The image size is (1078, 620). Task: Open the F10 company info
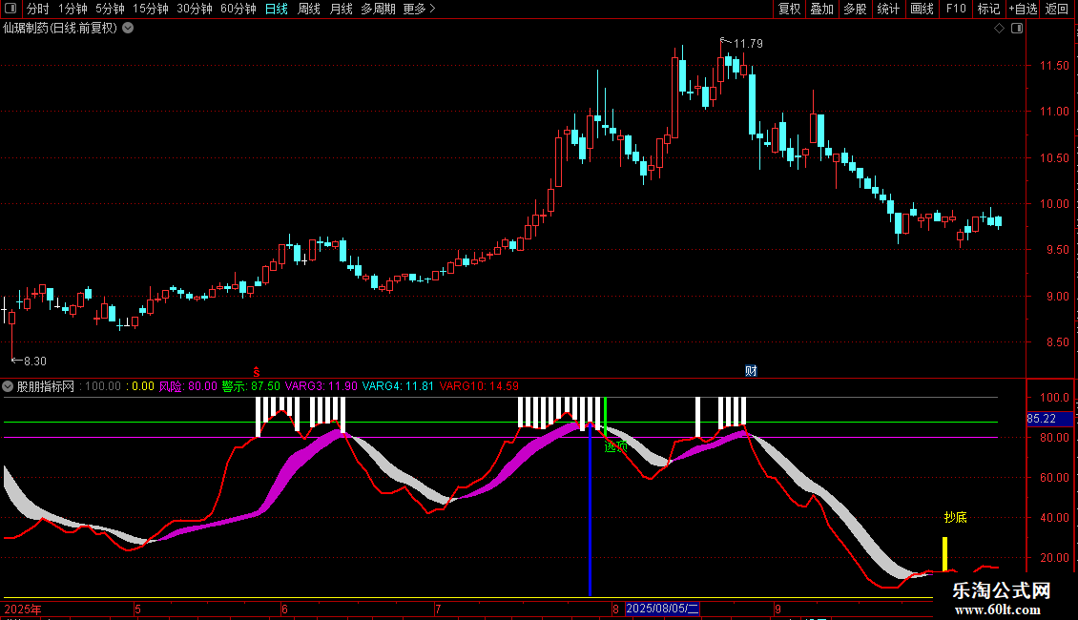pyautogui.click(x=955, y=10)
